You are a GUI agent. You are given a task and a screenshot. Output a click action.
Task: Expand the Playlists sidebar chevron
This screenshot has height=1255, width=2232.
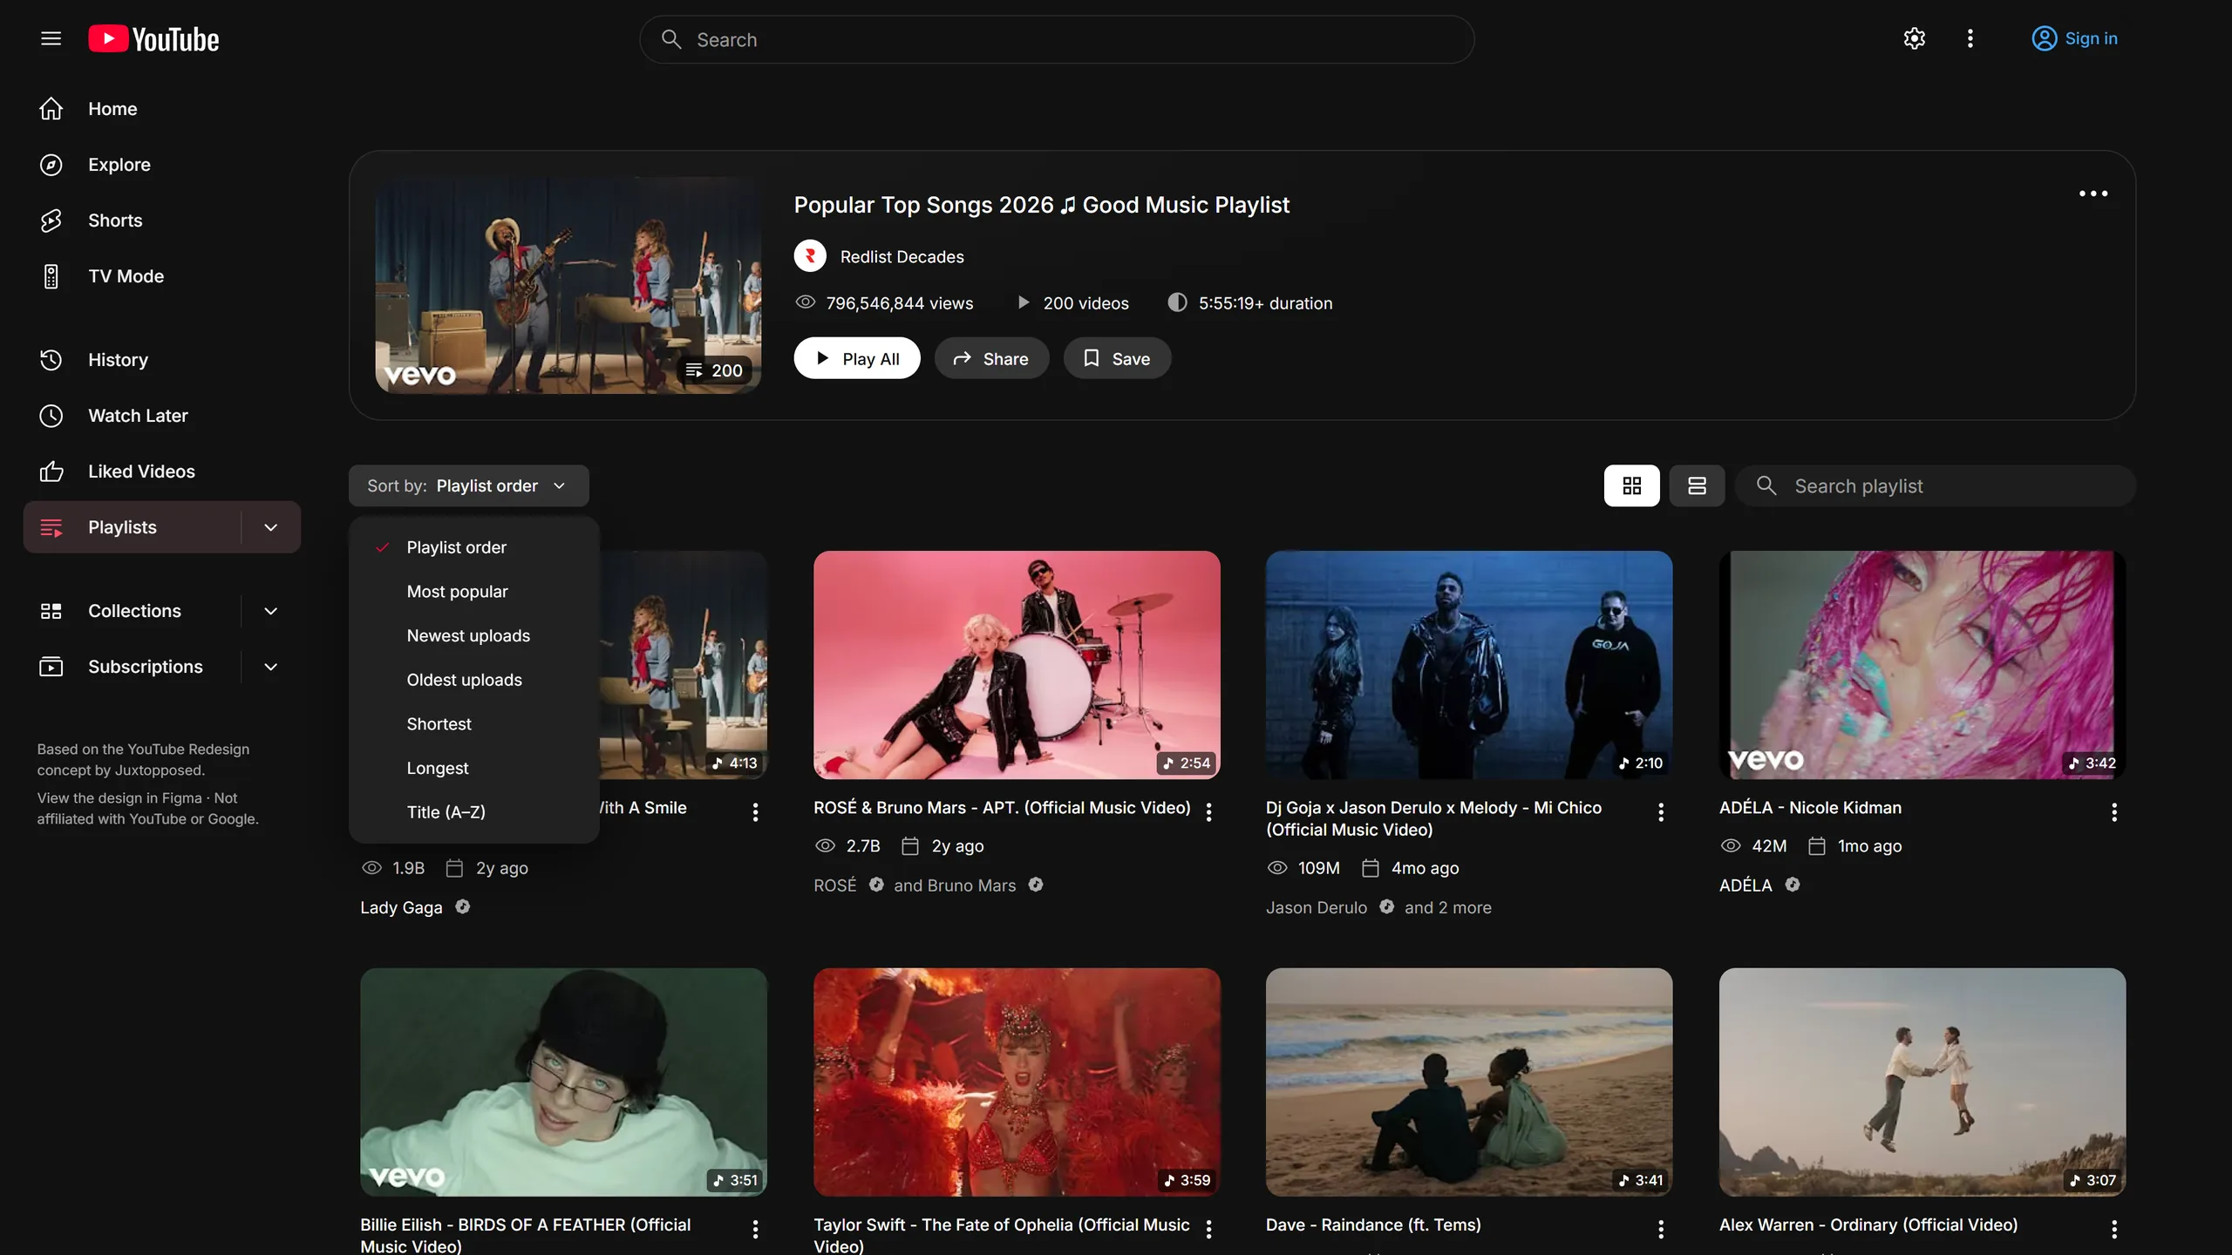point(270,527)
